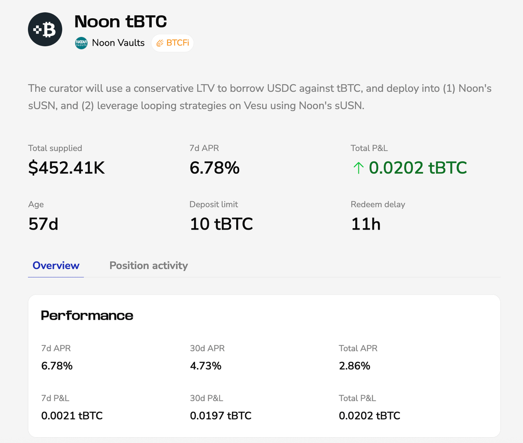This screenshot has height=443, width=523.
Task: Click the green Total P&L up arrow
Action: 358,168
